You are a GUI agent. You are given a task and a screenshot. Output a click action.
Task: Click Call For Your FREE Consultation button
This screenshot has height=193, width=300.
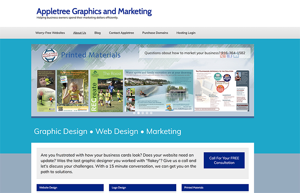point(224,160)
